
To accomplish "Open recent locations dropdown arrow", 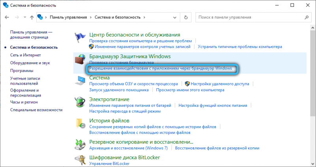I will coord(25,17).
